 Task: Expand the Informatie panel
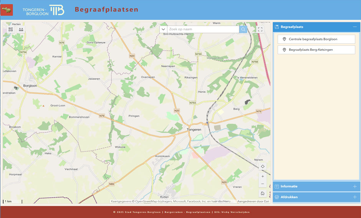click(354, 186)
